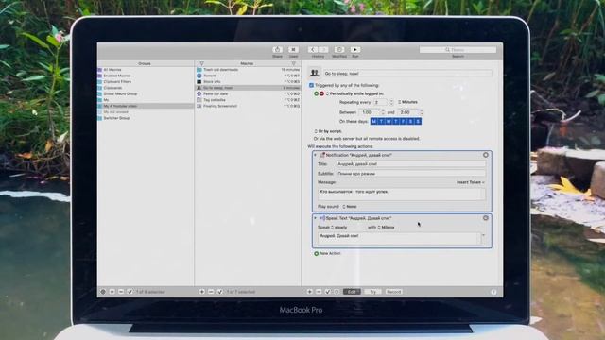Collapse the Speak Text action disclosure triangle
The width and height of the screenshot is (605, 340).
pyautogui.click(x=315, y=218)
